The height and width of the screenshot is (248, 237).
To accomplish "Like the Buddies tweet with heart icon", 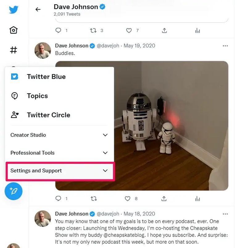I will (128, 199).
